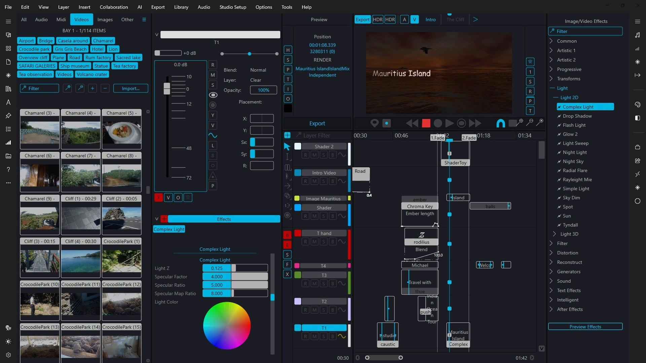646x363 pixels.
Task: Pick a hue from the Light Color wheel
Action: 227,325
